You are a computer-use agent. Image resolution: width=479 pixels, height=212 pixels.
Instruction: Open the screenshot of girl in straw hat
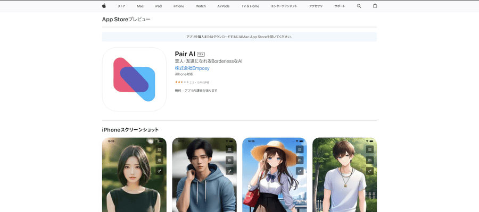274,175
